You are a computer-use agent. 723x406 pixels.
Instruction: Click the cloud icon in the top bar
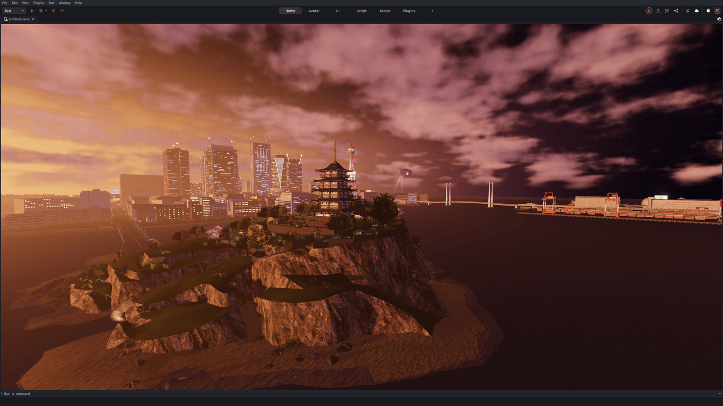coord(697,11)
